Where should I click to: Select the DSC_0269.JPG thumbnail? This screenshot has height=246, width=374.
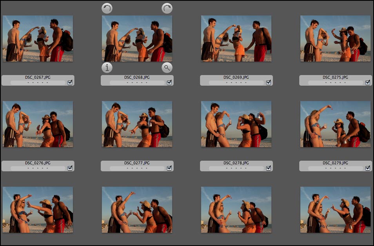point(236,38)
